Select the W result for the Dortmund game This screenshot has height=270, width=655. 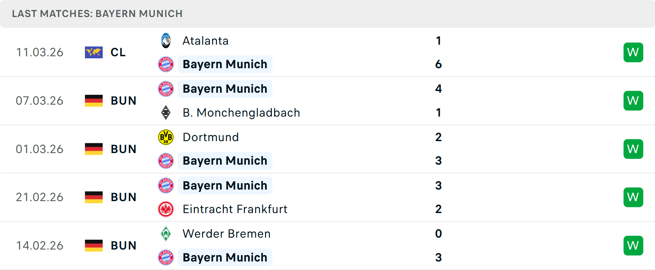tap(633, 149)
